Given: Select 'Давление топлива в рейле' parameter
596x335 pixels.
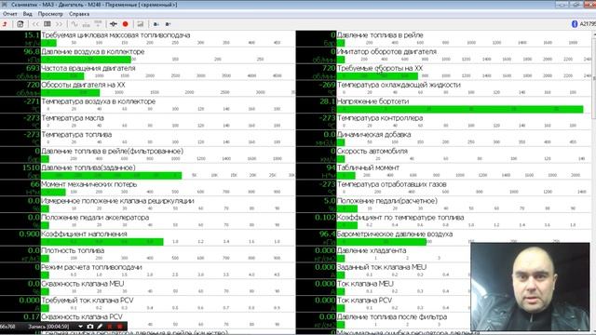Looking at the screenshot, I should [380, 35].
